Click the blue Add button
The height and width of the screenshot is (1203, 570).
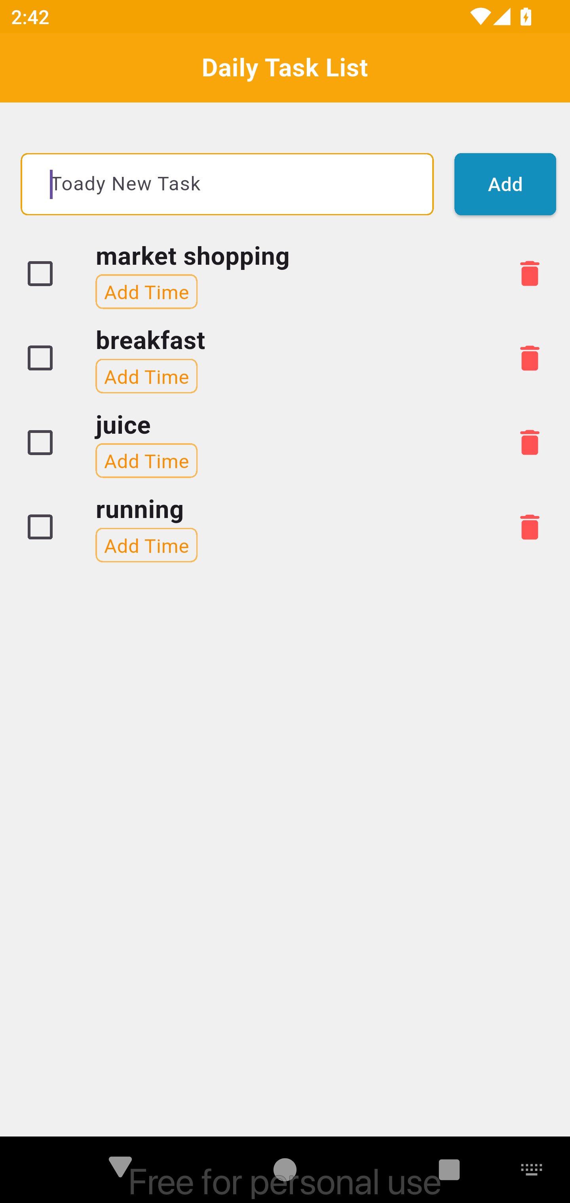[x=505, y=184]
